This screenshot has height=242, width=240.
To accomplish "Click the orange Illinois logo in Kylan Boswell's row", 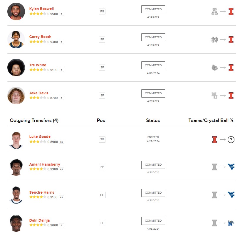I will 231,12.
